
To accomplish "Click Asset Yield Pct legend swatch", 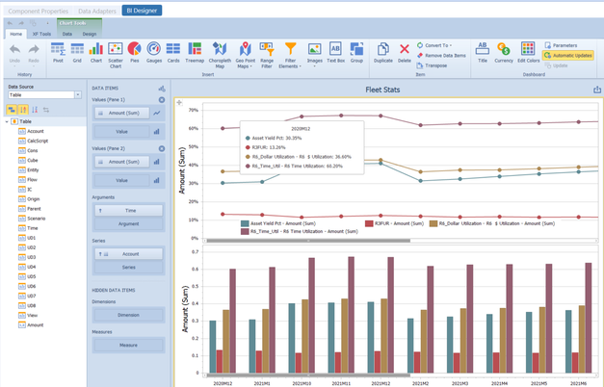I will click(x=245, y=223).
